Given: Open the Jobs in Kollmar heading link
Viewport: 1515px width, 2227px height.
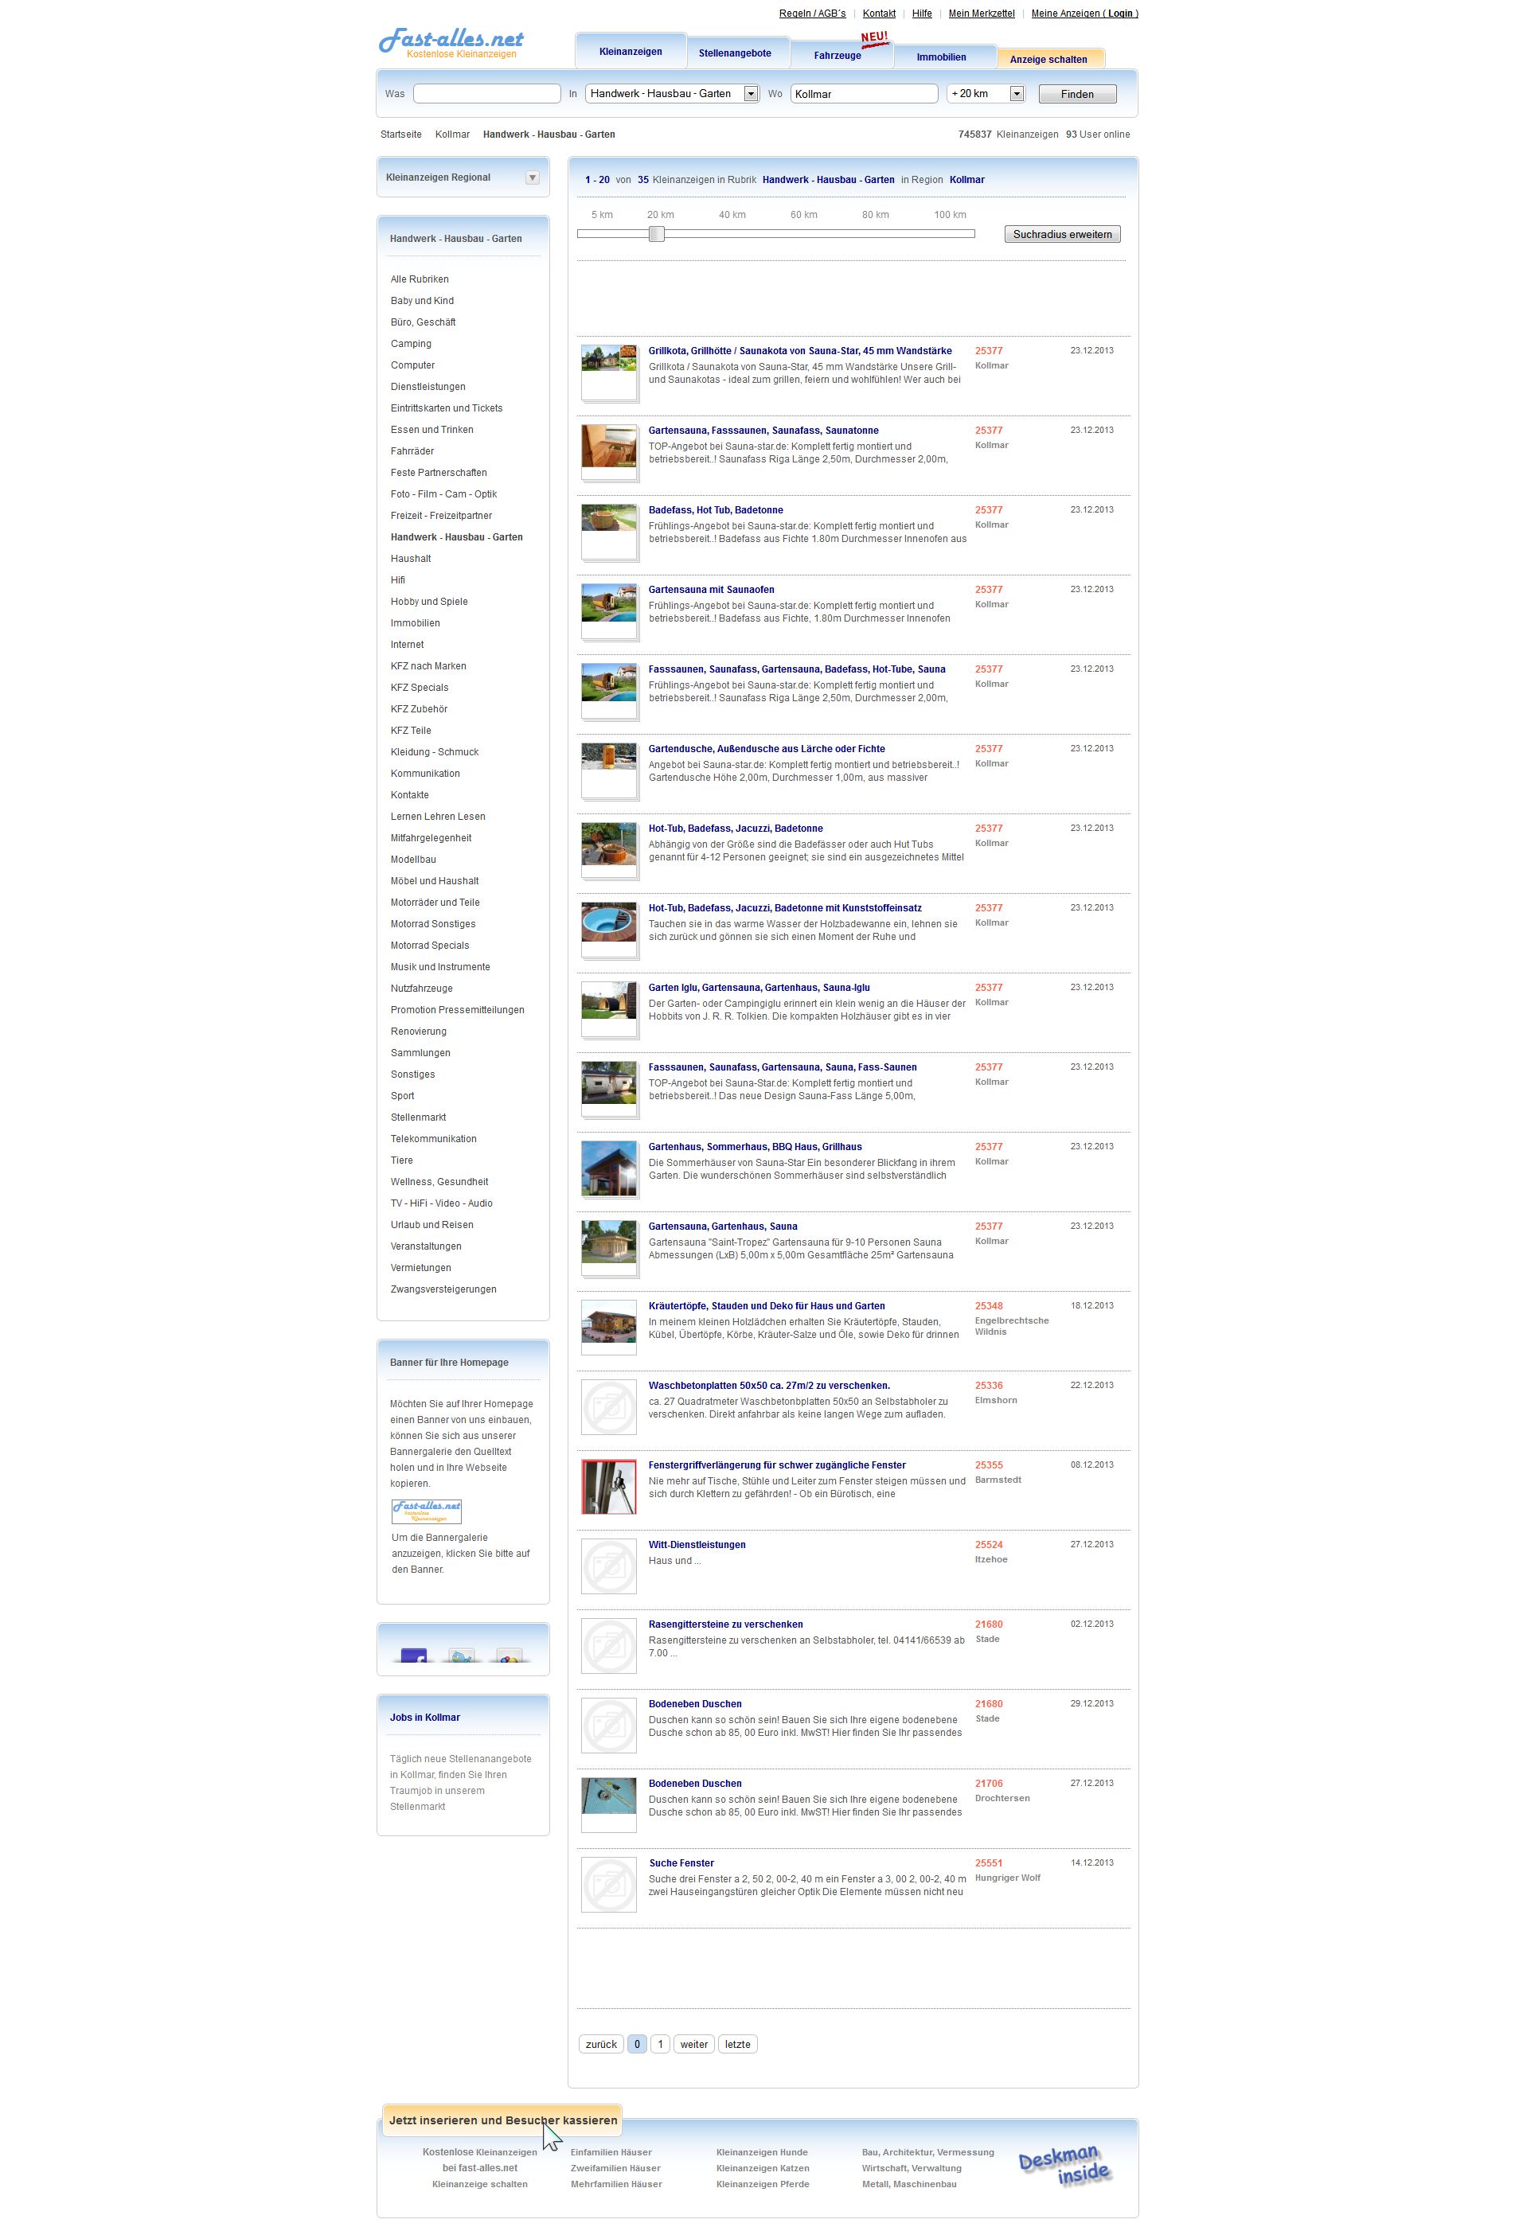Looking at the screenshot, I should pyautogui.click(x=424, y=1717).
